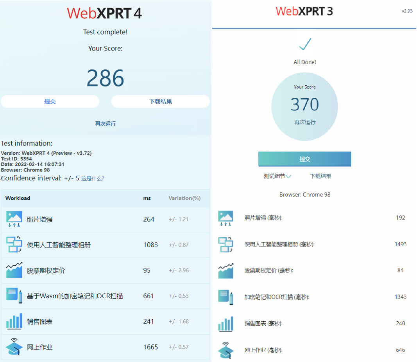
Task: Click the WebXPRT 3 AI album organize icon
Action: [226, 245]
